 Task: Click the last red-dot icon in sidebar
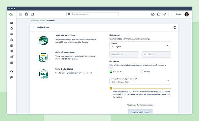[x=12, y=62]
